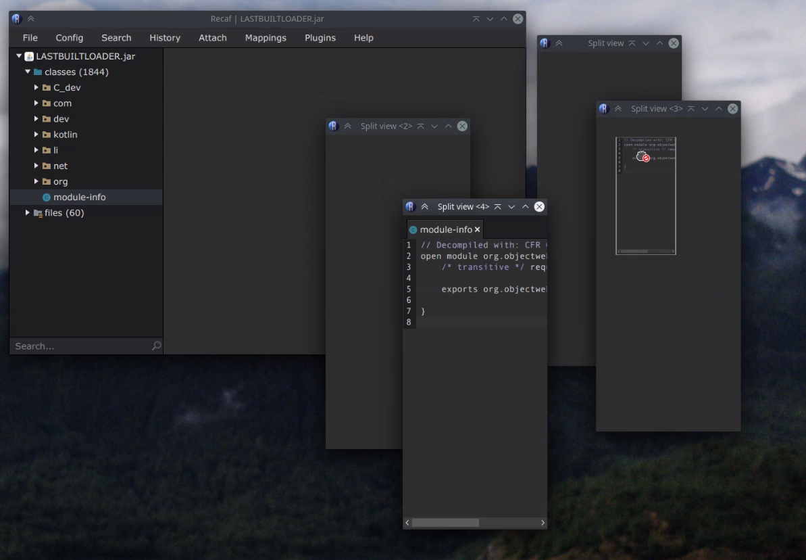Viewport: 806px width, 560px height.
Task: Open the History menu
Action: (x=165, y=38)
